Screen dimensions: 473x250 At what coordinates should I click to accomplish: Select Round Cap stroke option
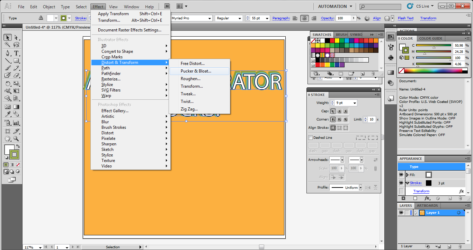click(339, 111)
